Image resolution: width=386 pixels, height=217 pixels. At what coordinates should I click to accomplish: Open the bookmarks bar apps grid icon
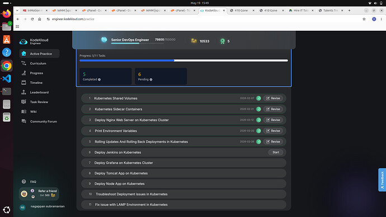pyautogui.click(x=17, y=27)
